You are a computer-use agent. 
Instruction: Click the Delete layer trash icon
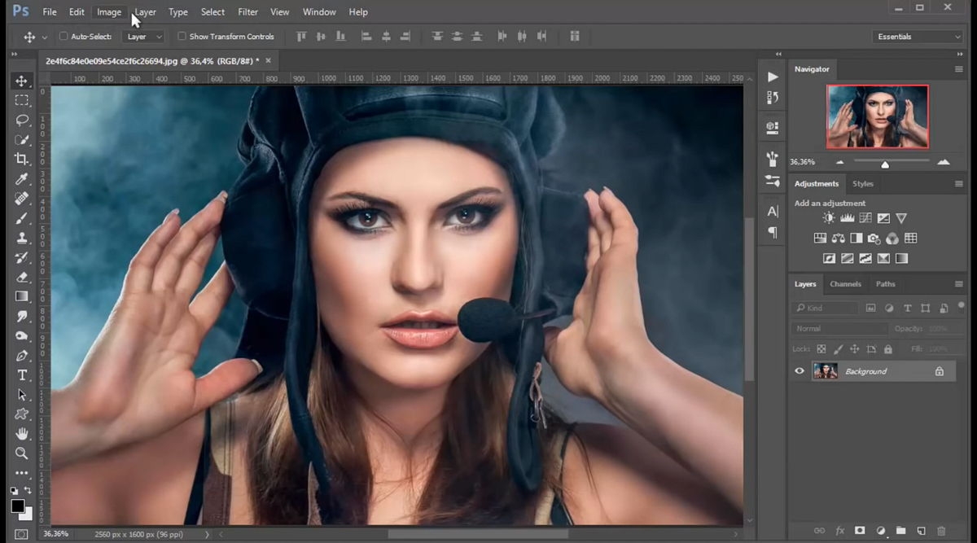[x=941, y=531]
